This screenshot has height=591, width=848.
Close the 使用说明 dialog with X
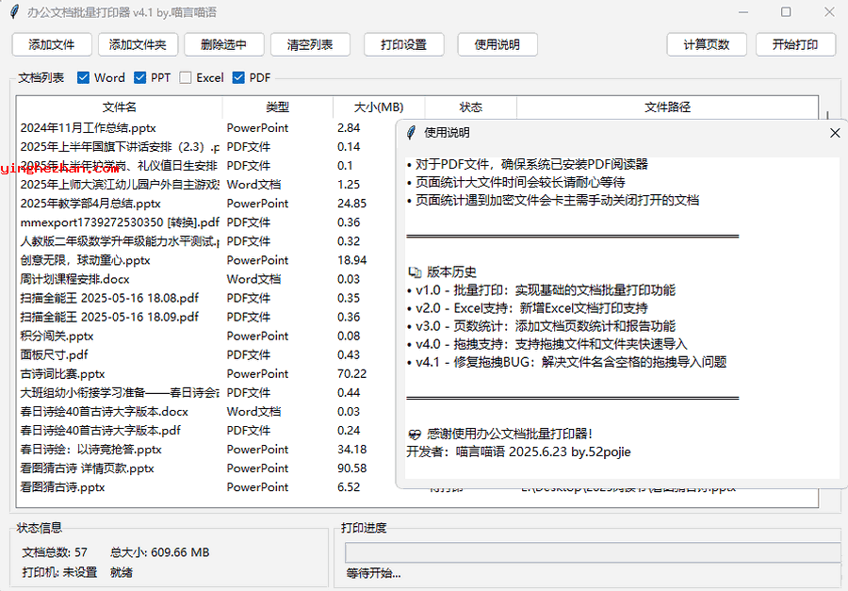(835, 133)
